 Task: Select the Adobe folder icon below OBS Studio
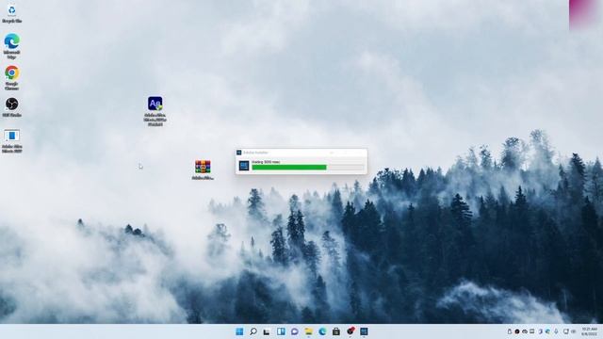(x=11, y=140)
